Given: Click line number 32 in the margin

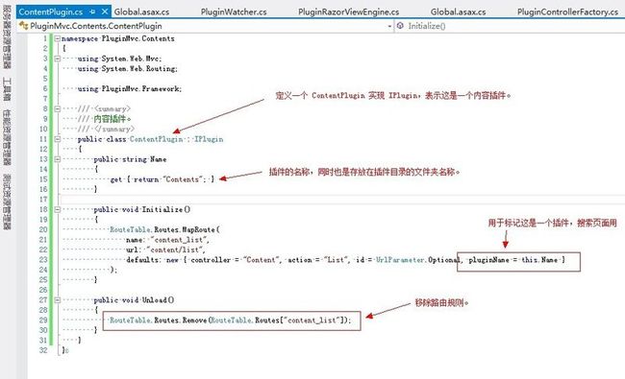Looking at the screenshot, I should click(43, 350).
